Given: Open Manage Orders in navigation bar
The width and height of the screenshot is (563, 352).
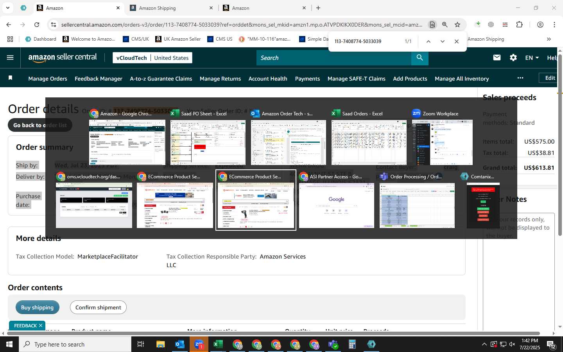Looking at the screenshot, I should [x=48, y=79].
